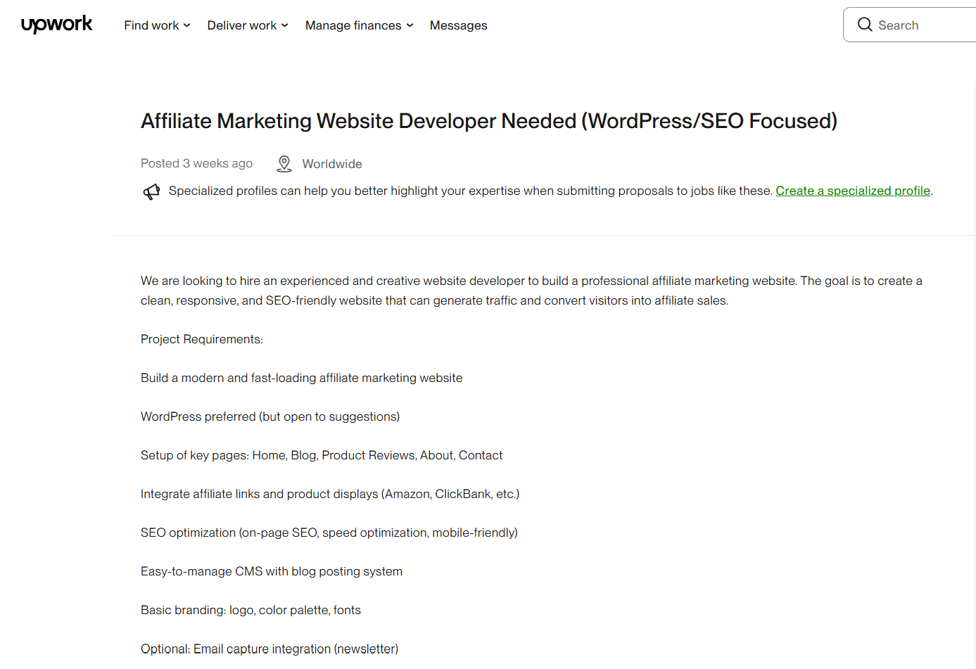Screen dimensions: 976x669
Task: Open the Messages menu
Action: point(458,25)
